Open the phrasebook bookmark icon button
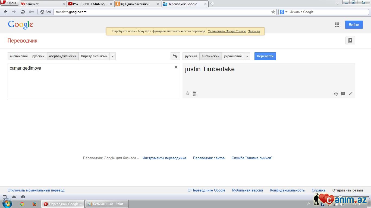 pyautogui.click(x=350, y=41)
